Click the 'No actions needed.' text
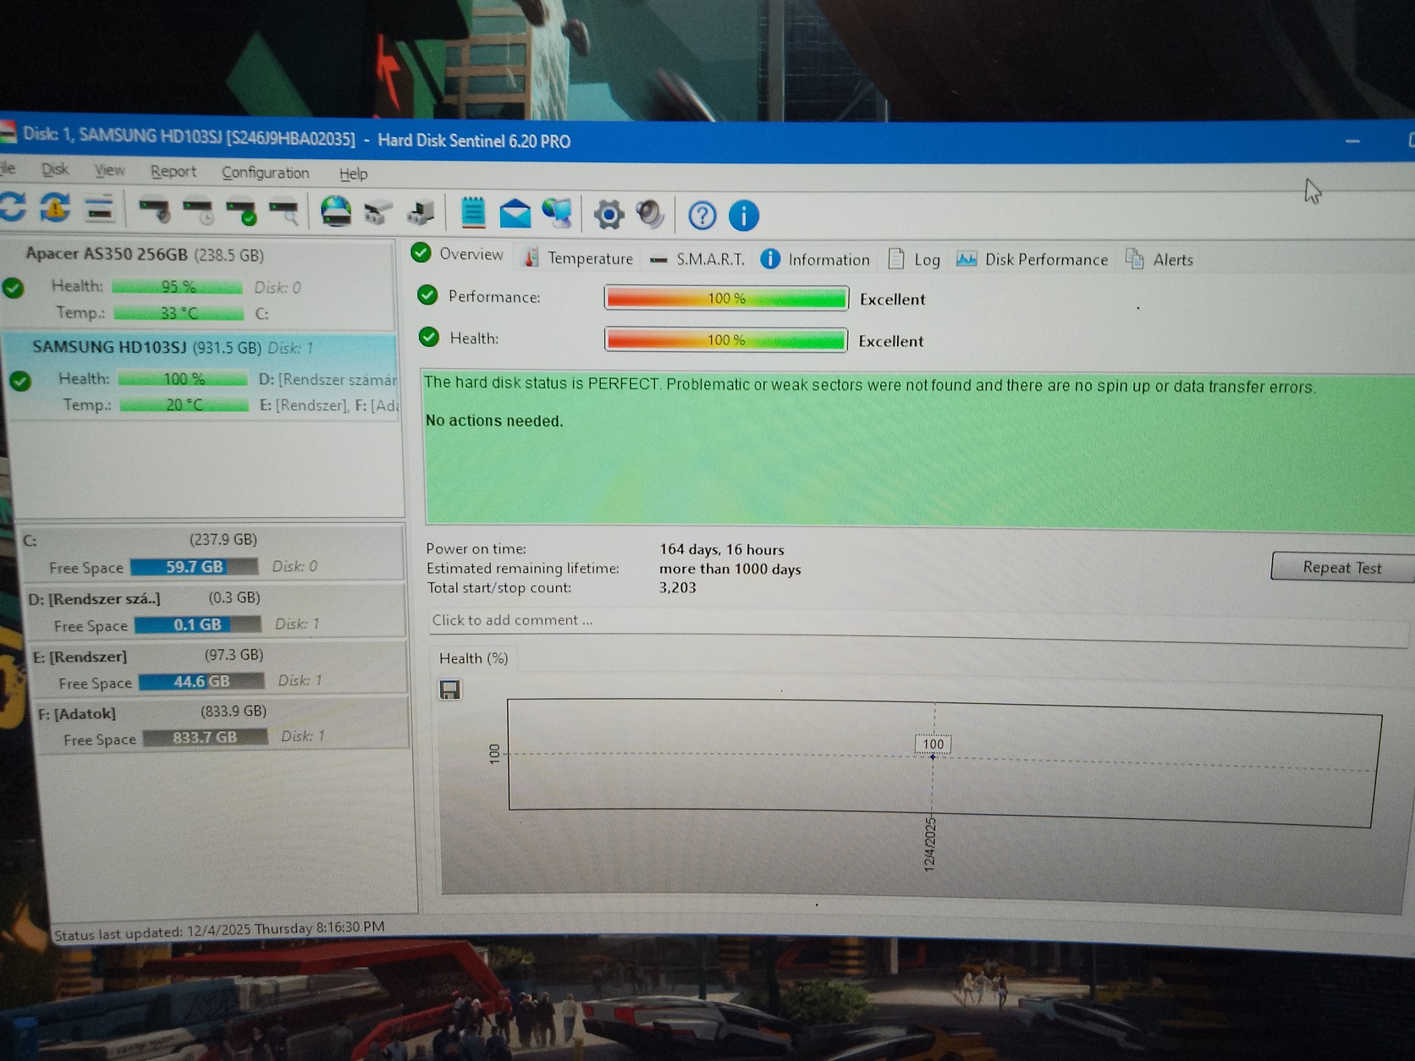The height and width of the screenshot is (1061, 1415). pos(493,421)
